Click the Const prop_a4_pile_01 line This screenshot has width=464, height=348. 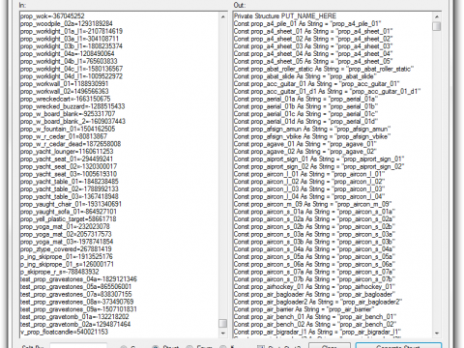click(307, 23)
